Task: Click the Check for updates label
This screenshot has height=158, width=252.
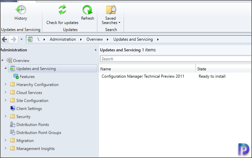Action: click(x=62, y=23)
